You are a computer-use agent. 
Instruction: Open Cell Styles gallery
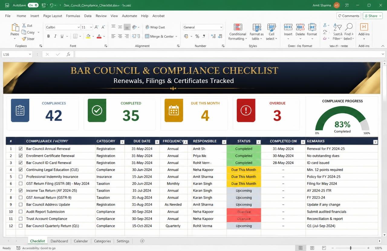point(271,32)
